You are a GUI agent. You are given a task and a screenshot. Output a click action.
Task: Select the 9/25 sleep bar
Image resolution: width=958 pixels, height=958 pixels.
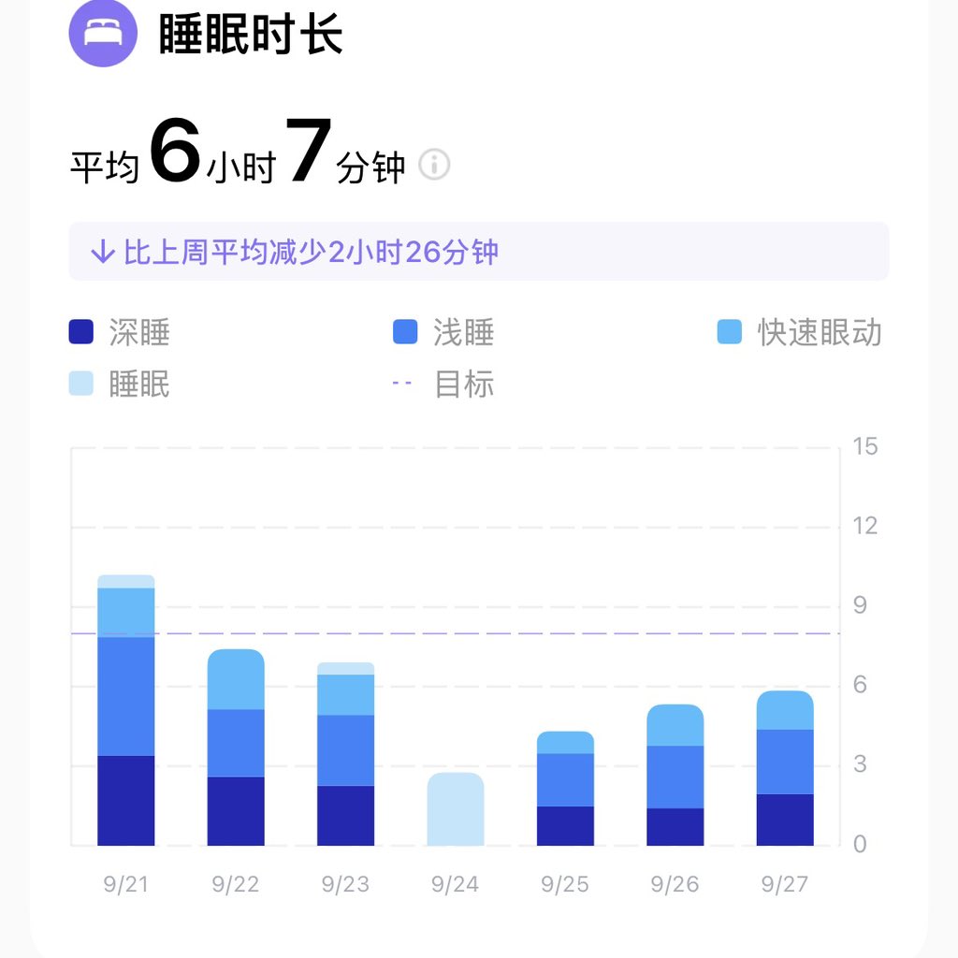[x=565, y=788]
